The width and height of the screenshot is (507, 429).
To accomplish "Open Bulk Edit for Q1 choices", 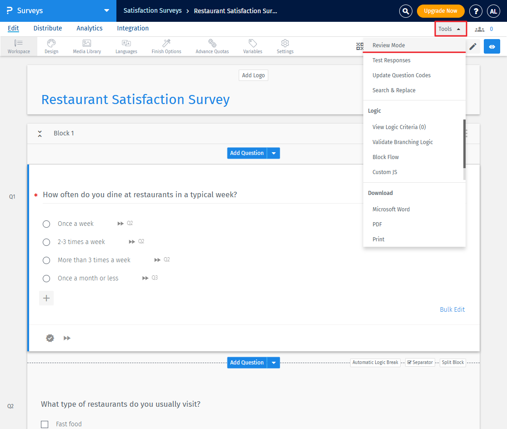I will click(452, 309).
